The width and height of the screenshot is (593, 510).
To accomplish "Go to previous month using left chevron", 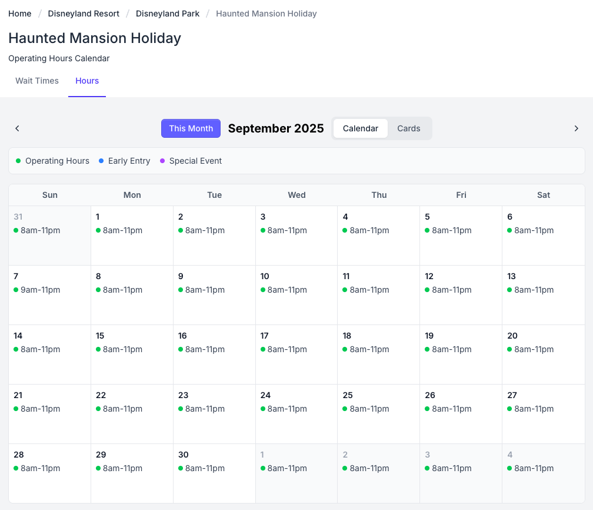I will pos(18,128).
